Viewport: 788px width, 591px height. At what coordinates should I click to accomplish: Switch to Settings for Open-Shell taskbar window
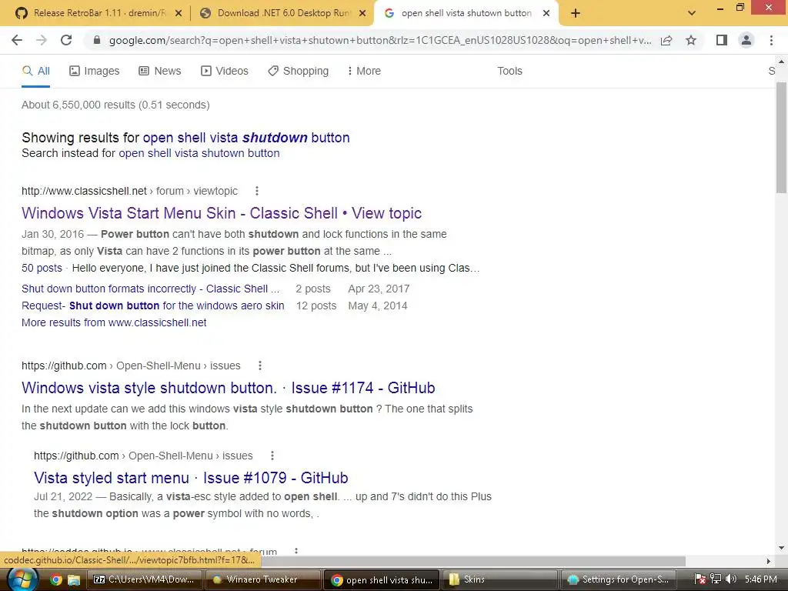[x=618, y=579]
